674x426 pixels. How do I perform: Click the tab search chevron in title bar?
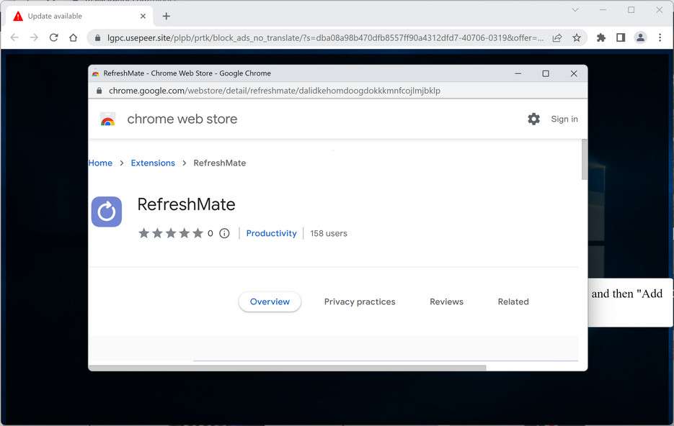click(575, 9)
